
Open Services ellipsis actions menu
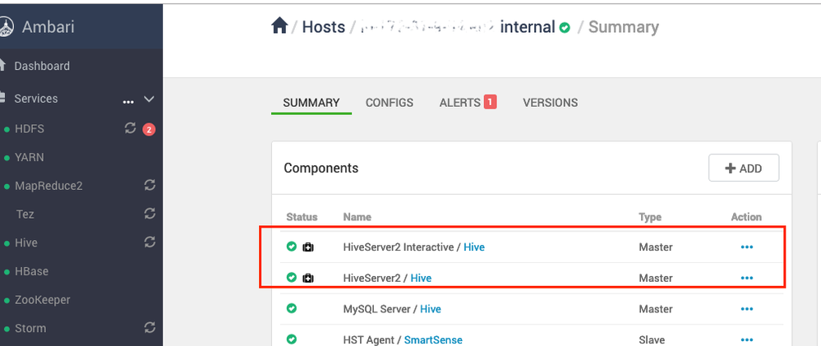(x=128, y=99)
